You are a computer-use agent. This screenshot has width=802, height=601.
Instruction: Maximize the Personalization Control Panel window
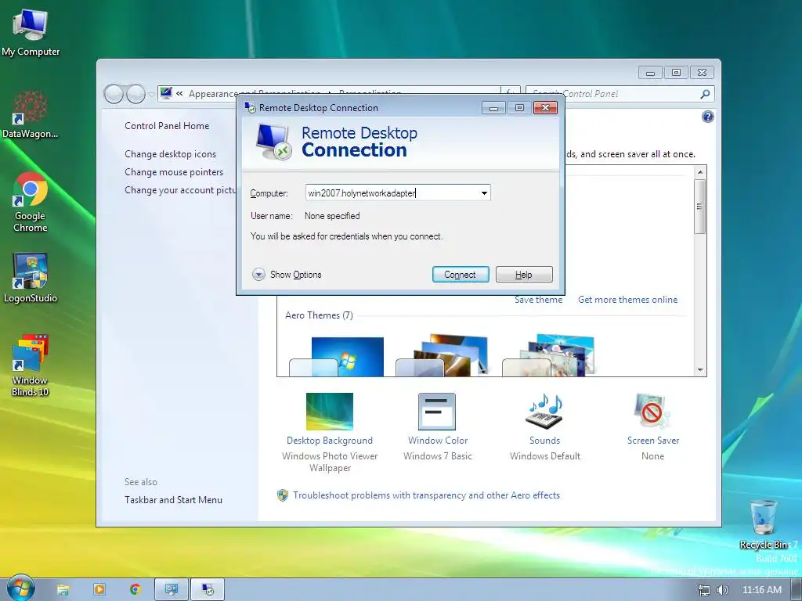pyautogui.click(x=676, y=73)
